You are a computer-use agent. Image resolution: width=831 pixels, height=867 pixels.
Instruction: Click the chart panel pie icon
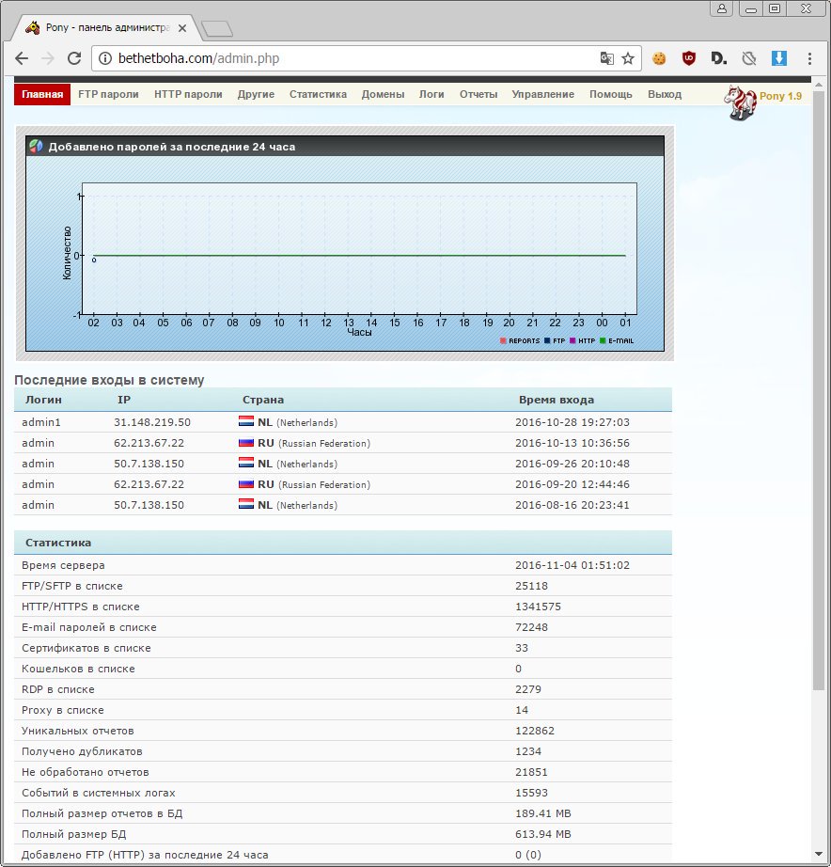click(36, 146)
